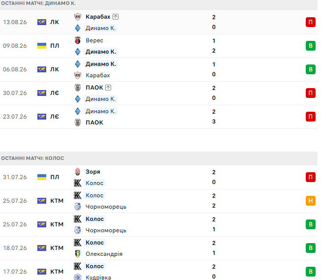Open the ПАОК team link on 30.07.26
Screen dimensions: 321x280
pos(94,88)
